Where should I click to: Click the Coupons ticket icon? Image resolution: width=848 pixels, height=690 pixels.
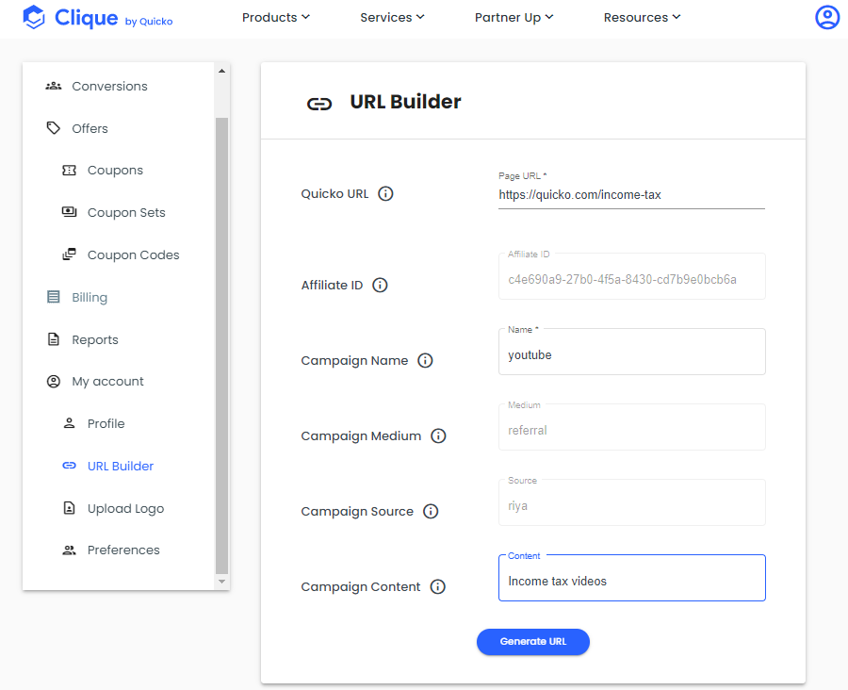pyautogui.click(x=69, y=171)
